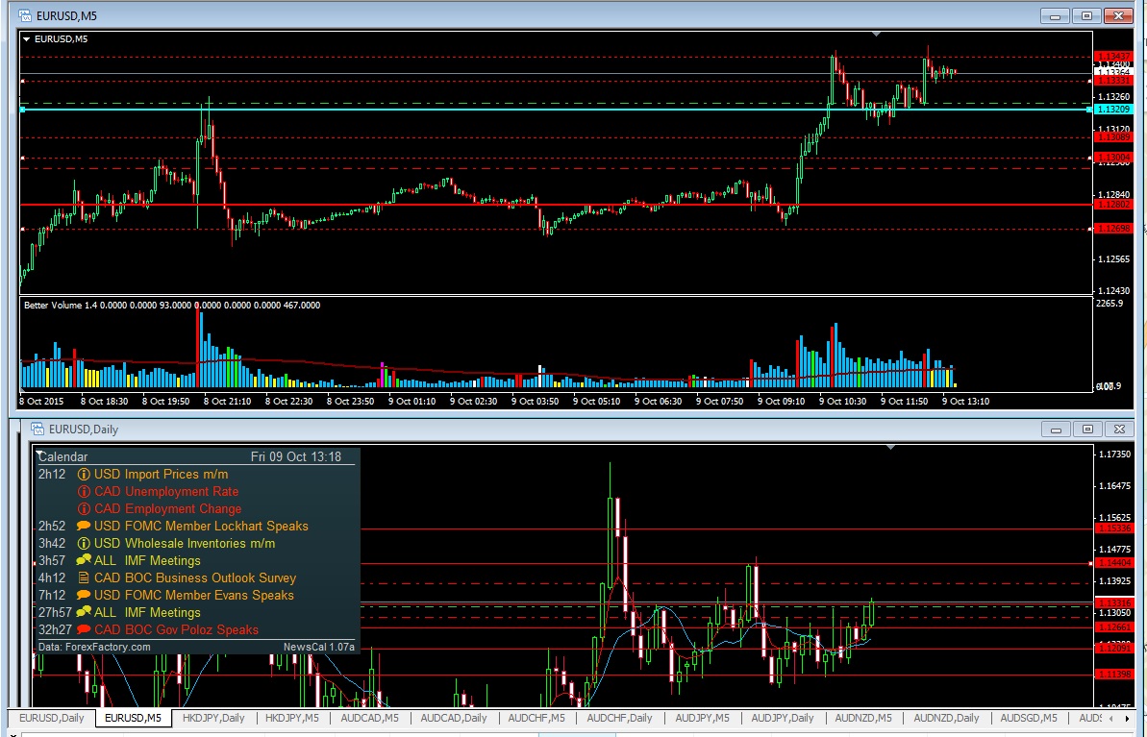Click the CAD Employment Change event
The height and width of the screenshot is (737, 1147).
[x=167, y=509]
